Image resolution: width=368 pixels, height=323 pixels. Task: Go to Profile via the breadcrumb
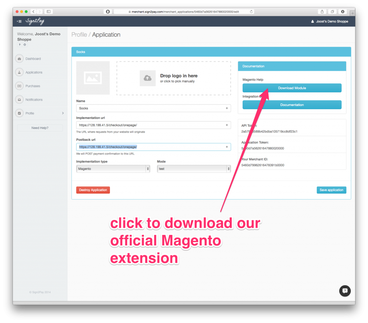(x=79, y=34)
